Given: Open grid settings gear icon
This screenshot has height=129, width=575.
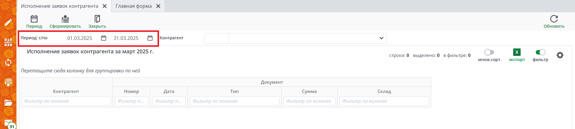Looking at the screenshot, I should (x=560, y=55).
